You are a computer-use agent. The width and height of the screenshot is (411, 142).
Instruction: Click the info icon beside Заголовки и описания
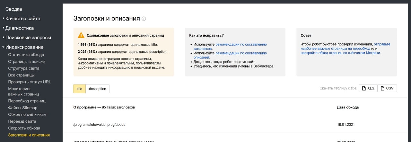click(x=144, y=19)
